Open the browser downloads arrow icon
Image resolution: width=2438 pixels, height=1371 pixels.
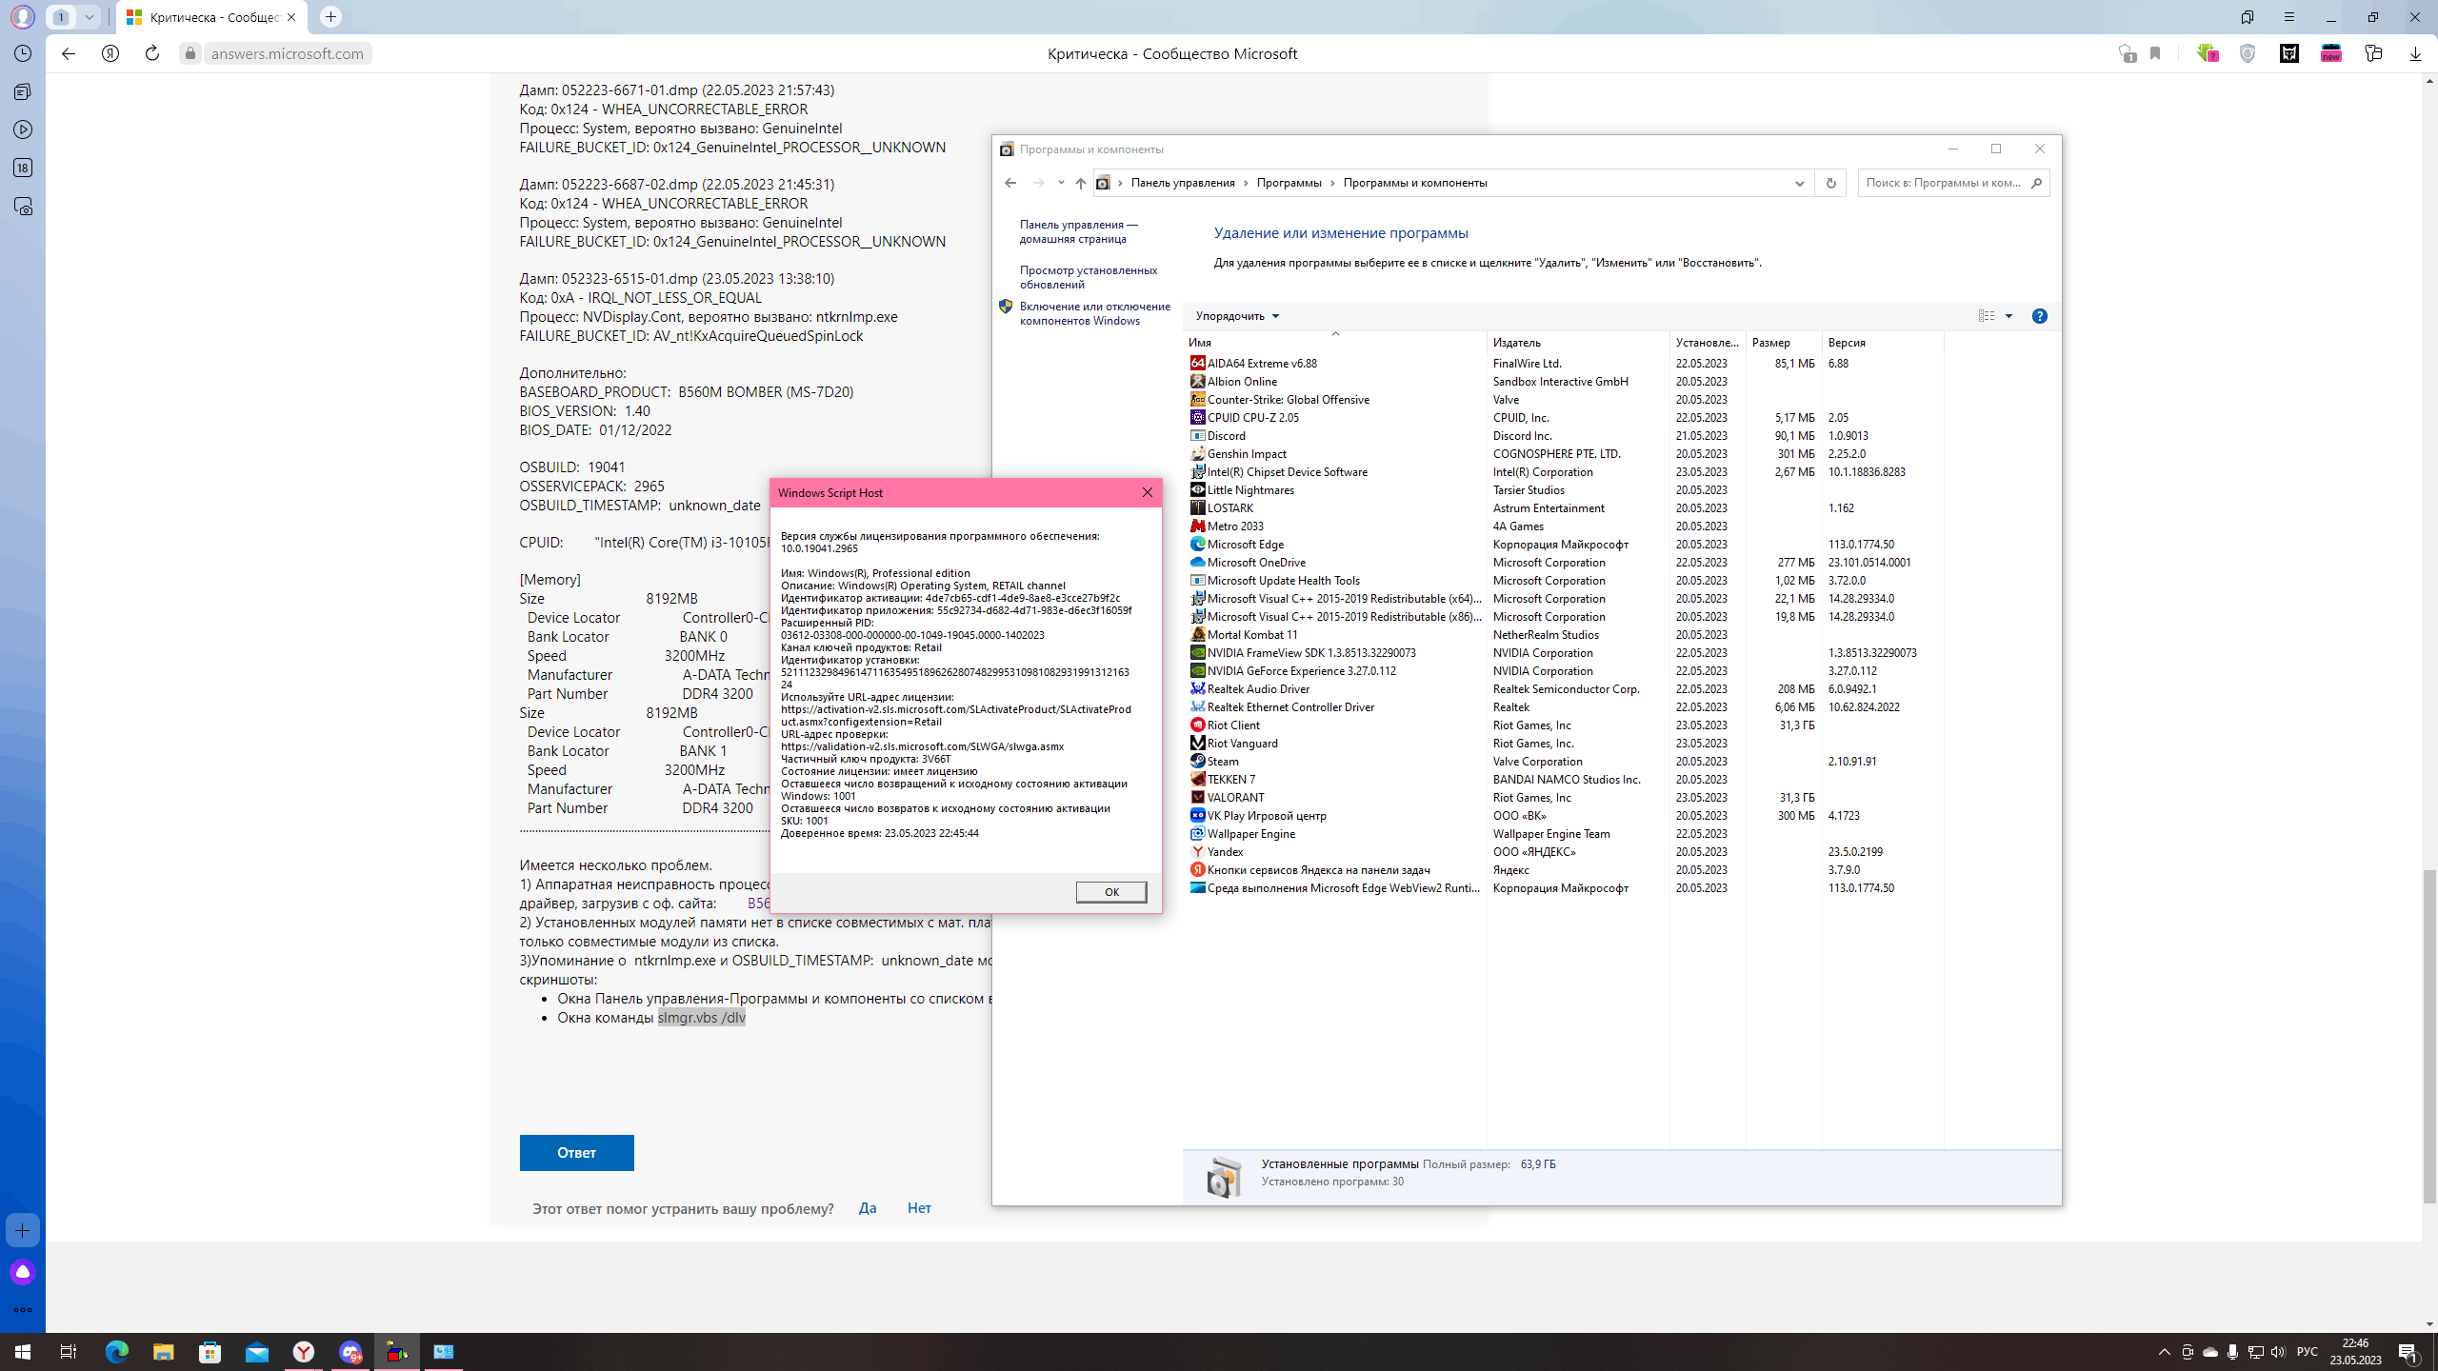coord(2415,53)
